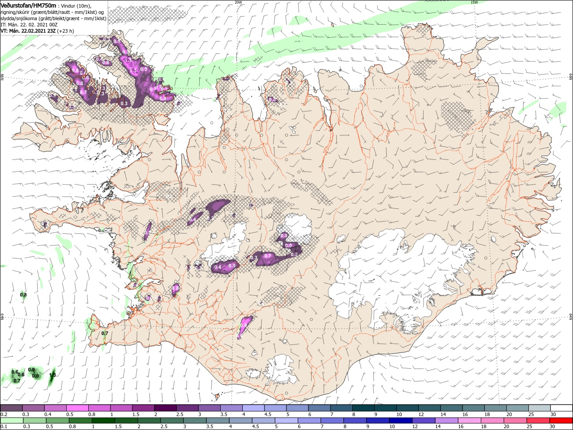Select the white swatch labeled 30 in top row
The image size is (573, 430).
tap(561, 408)
